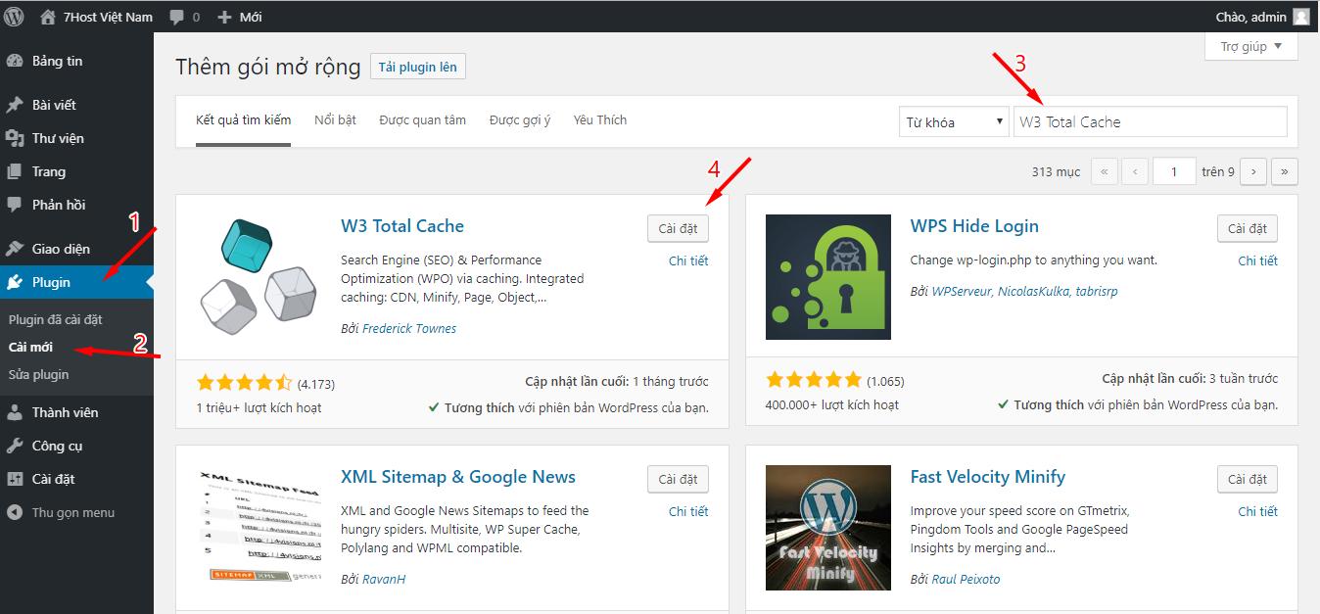The height and width of the screenshot is (614, 1320).
Task: Select the Plugin menu item
Action: click(x=76, y=282)
